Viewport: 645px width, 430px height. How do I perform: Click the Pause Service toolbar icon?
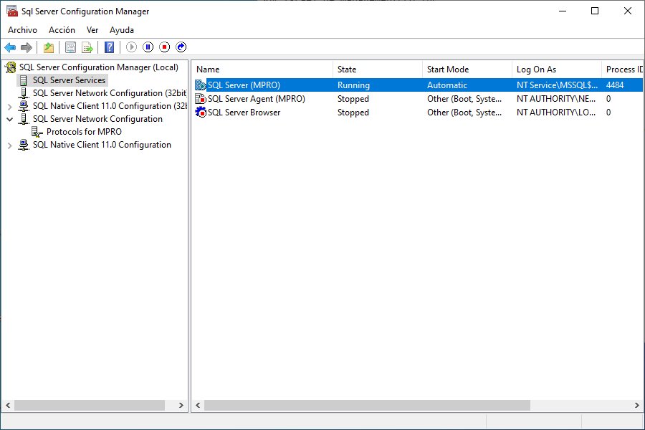[x=148, y=47]
